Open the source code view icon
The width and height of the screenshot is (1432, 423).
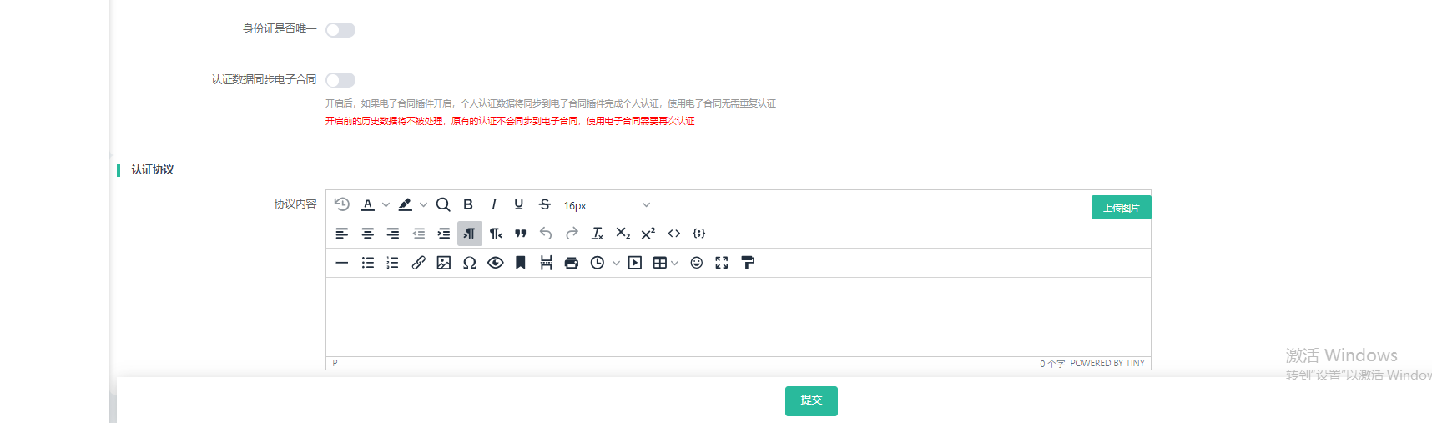tap(674, 234)
